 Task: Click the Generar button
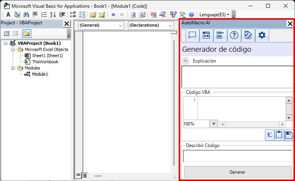[238, 172]
